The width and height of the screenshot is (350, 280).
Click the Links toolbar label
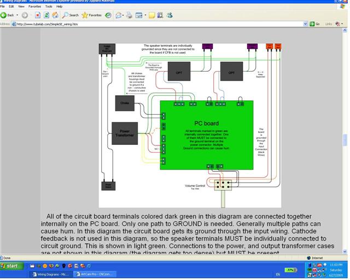pos(328,24)
